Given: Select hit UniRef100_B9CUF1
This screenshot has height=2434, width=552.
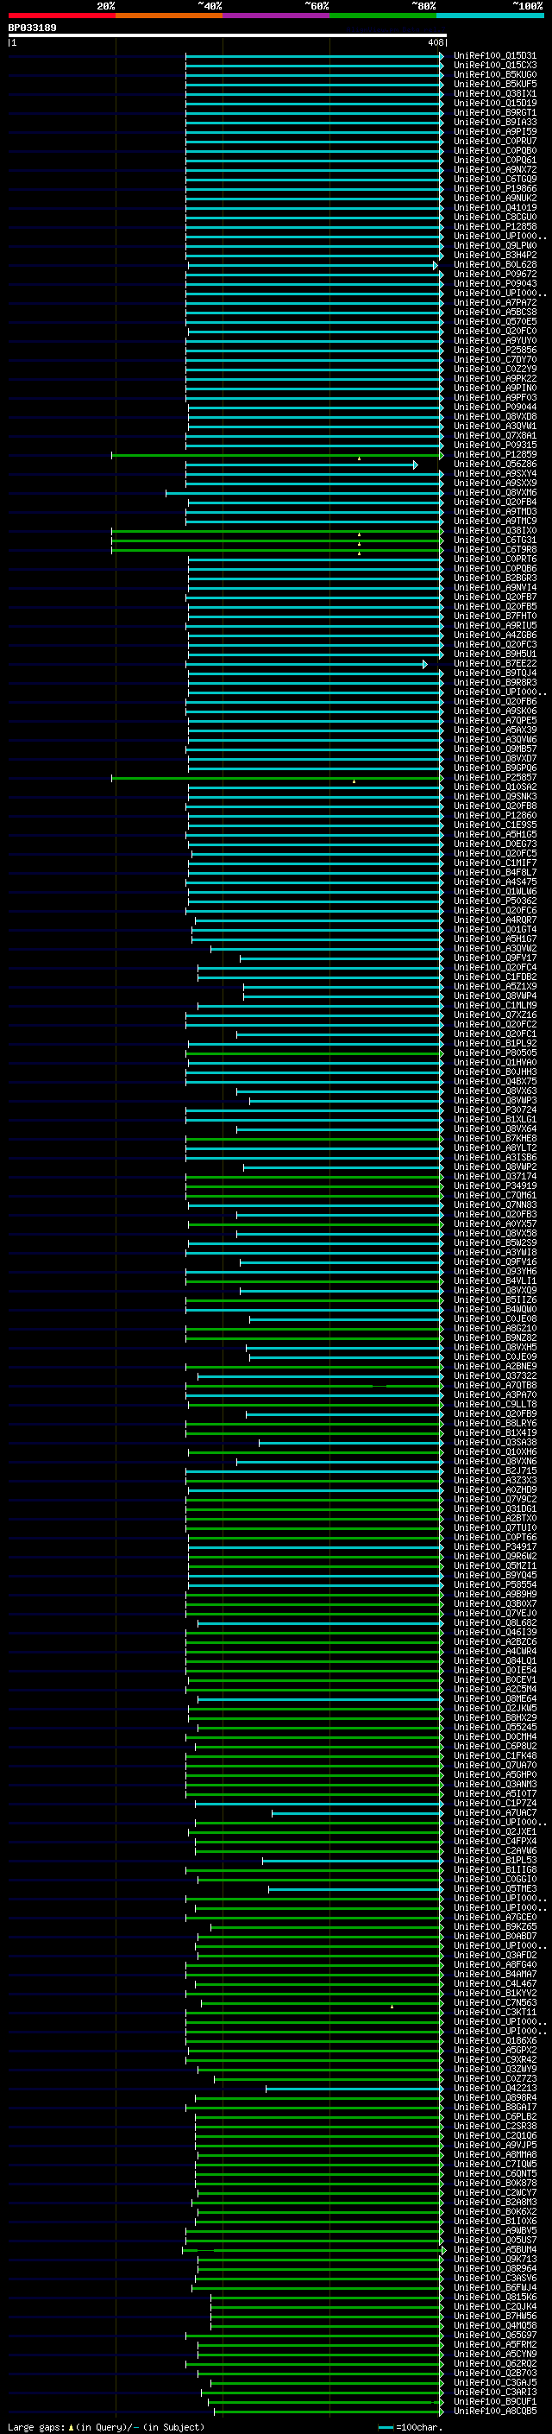Looking at the screenshot, I should [x=494, y=2401].
